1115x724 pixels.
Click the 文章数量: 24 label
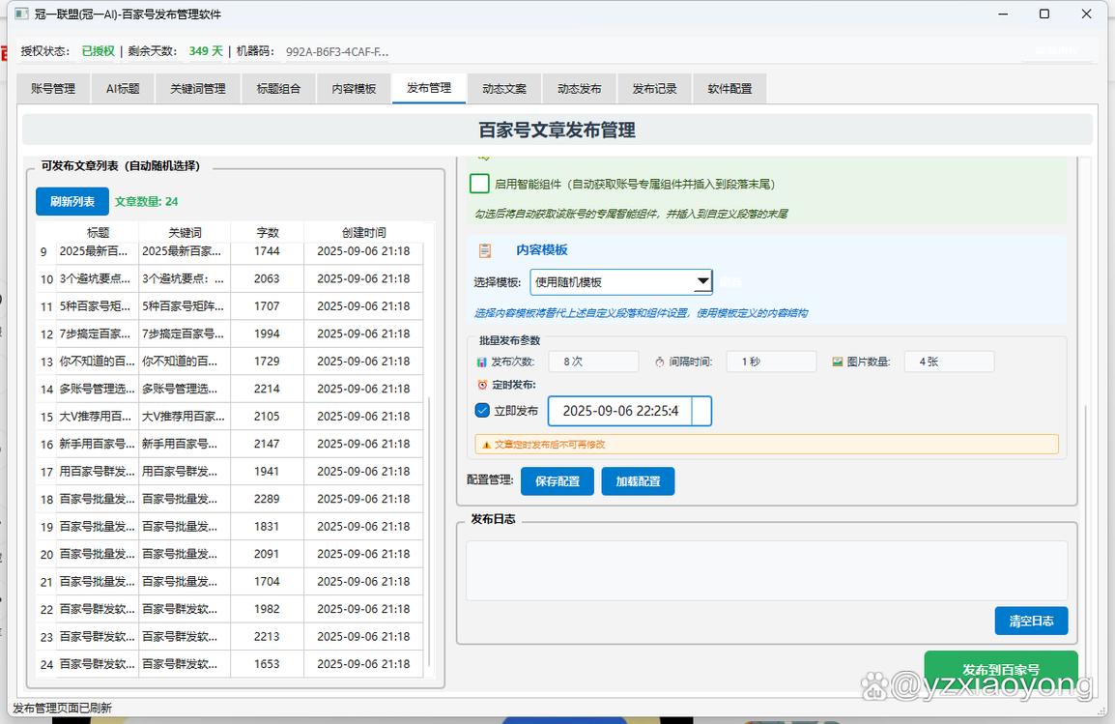(147, 201)
